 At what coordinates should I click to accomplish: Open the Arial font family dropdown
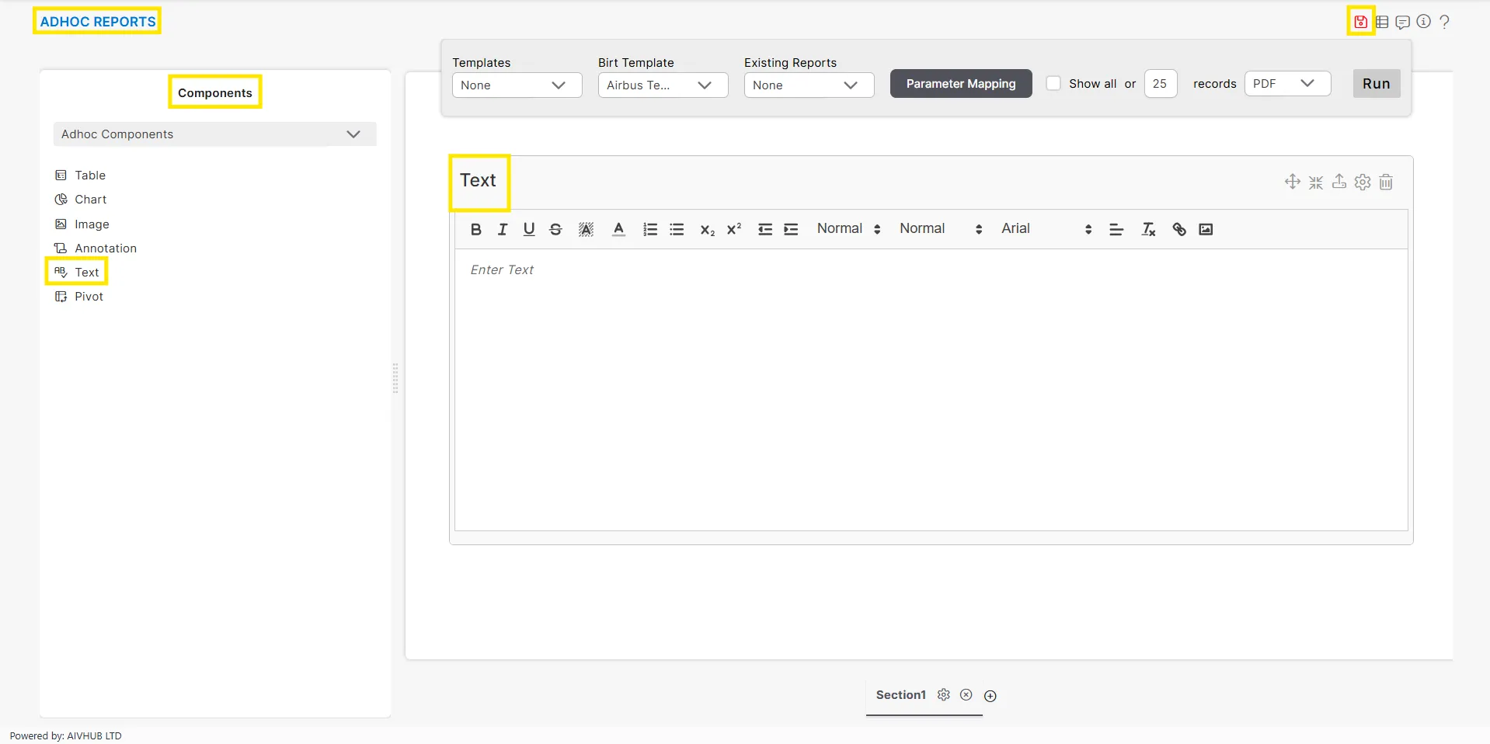(x=1046, y=229)
